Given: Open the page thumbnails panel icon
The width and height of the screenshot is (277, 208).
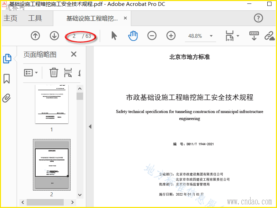Looking at the screenshot, I should (7, 59).
